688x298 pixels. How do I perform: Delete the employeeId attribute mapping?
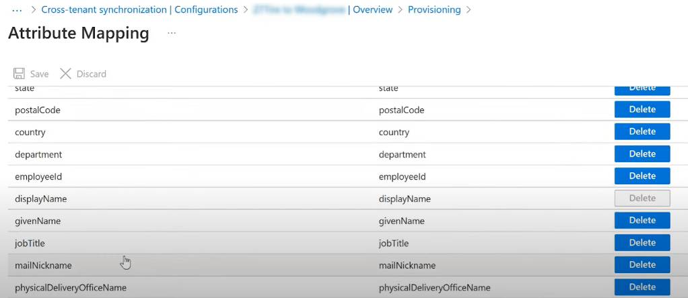[642, 176]
